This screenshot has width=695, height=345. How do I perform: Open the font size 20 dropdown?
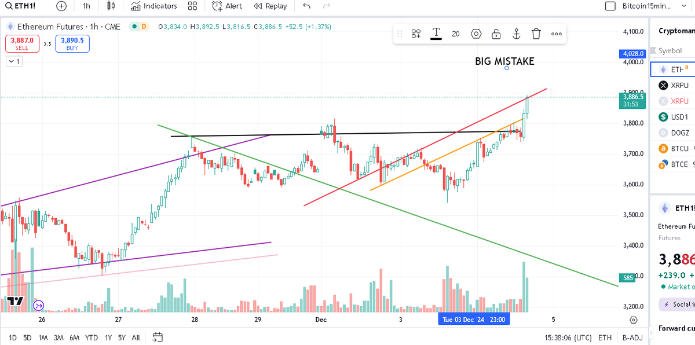pos(456,34)
